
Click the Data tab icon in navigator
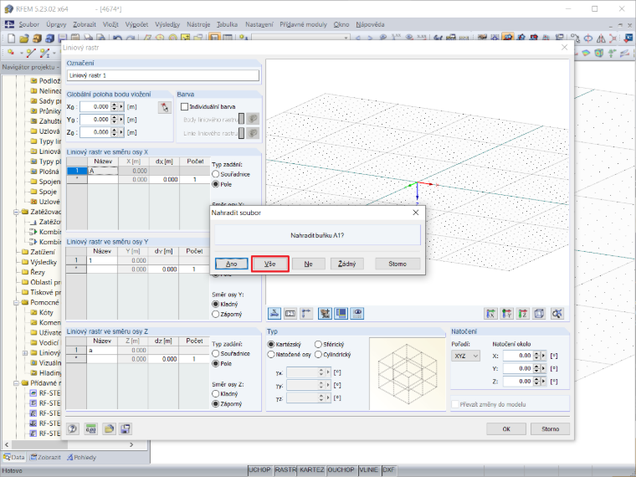(x=7, y=457)
